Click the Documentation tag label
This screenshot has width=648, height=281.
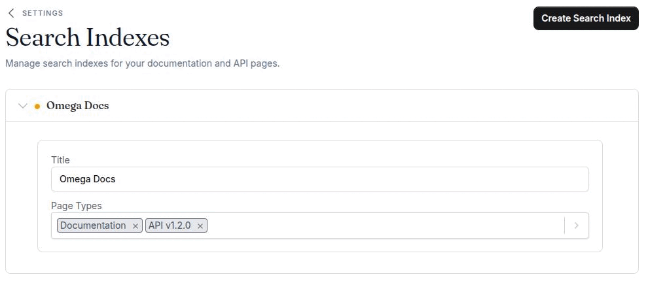click(x=94, y=225)
